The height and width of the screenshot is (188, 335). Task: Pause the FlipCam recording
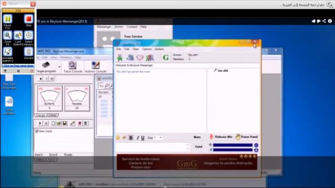(x=7, y=19)
